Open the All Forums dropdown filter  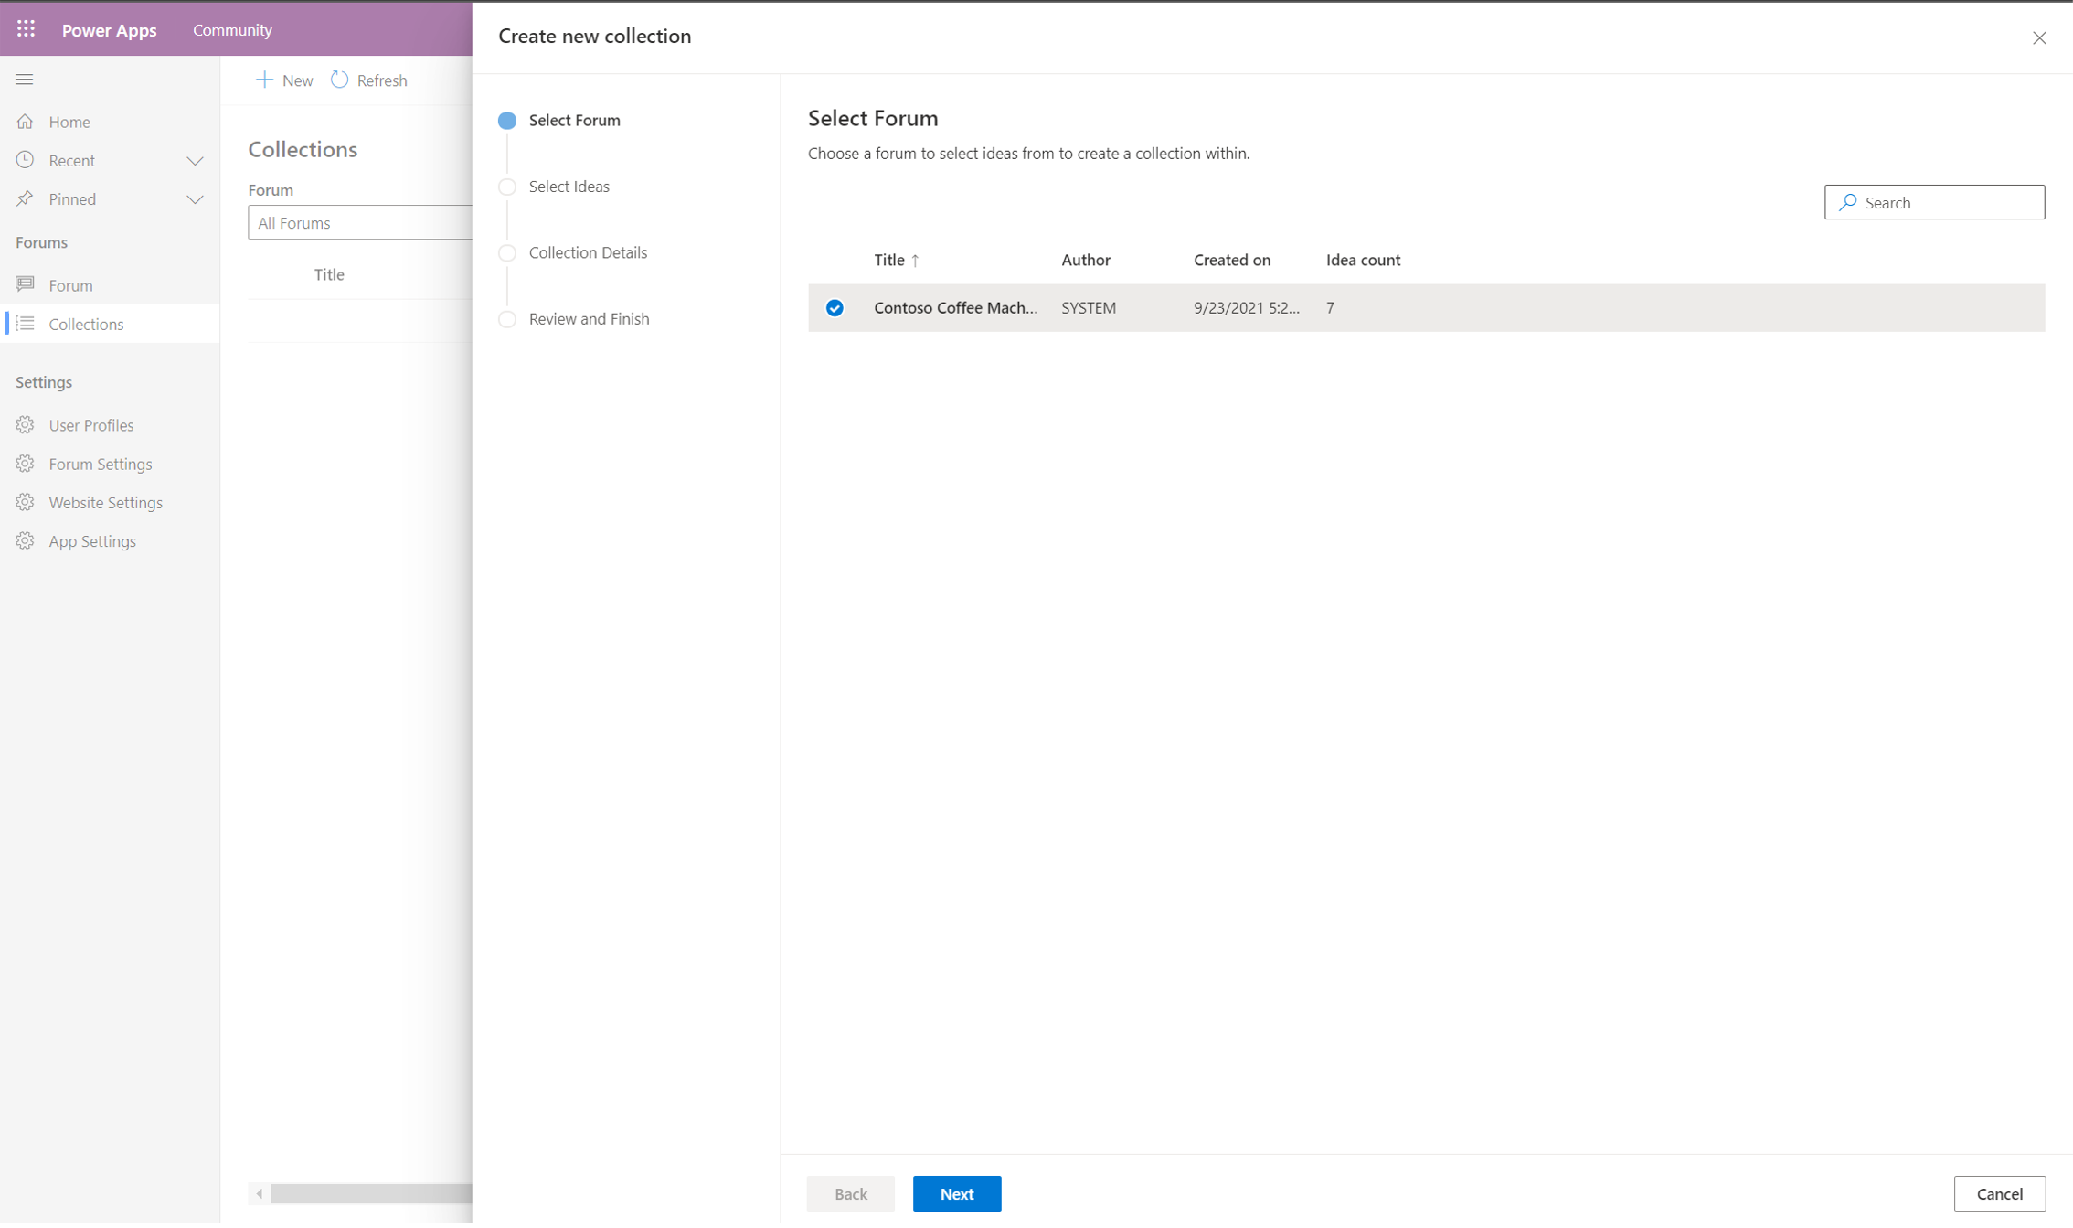361,222
